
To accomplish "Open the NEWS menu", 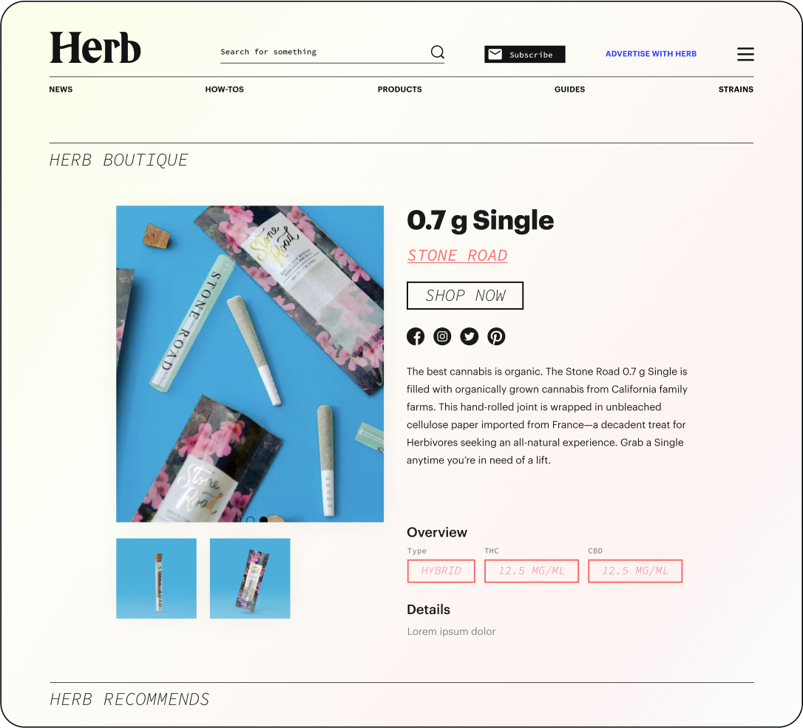I will pos(61,89).
